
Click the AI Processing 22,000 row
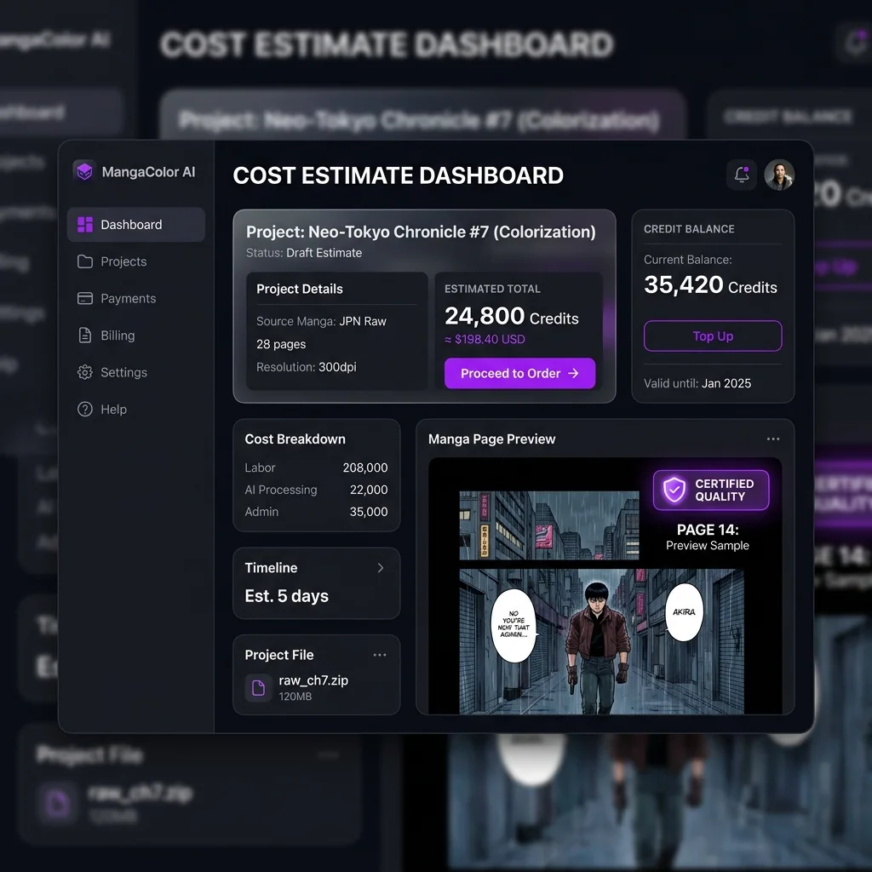(316, 490)
